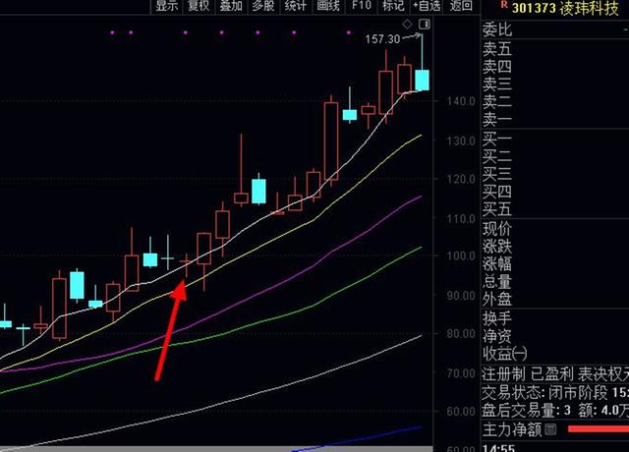
Task: Click the 收益(一) label
Action: point(505,354)
